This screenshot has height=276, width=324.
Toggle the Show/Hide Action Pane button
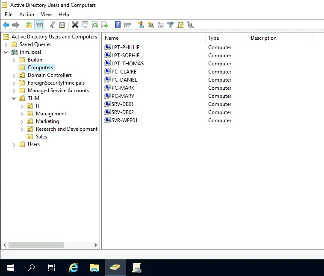click(x=128, y=25)
